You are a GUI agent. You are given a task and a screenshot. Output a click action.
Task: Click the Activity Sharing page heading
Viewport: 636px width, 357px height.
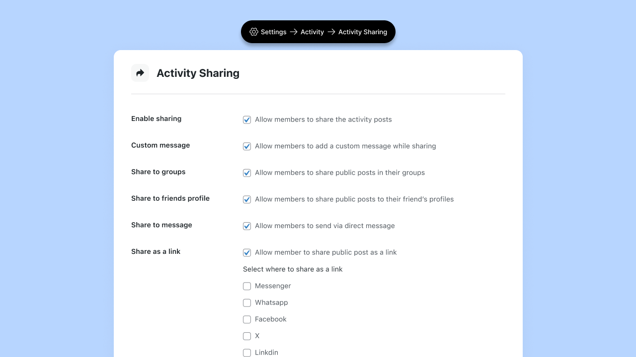[198, 73]
